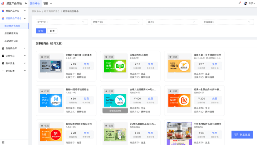Viewport: 257px width, 145px height.
Task: Favorite the 最高50元哈啰出行礼包 coupon
Action: [x=45, y=91]
